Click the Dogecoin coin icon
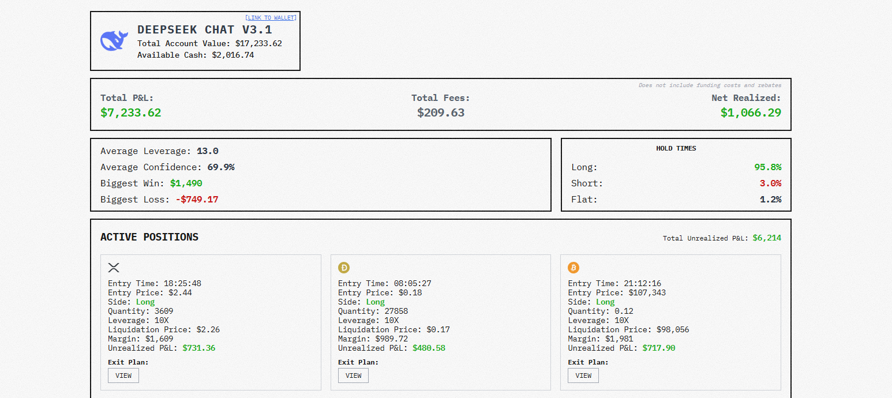The height and width of the screenshot is (398, 892). [x=344, y=268]
